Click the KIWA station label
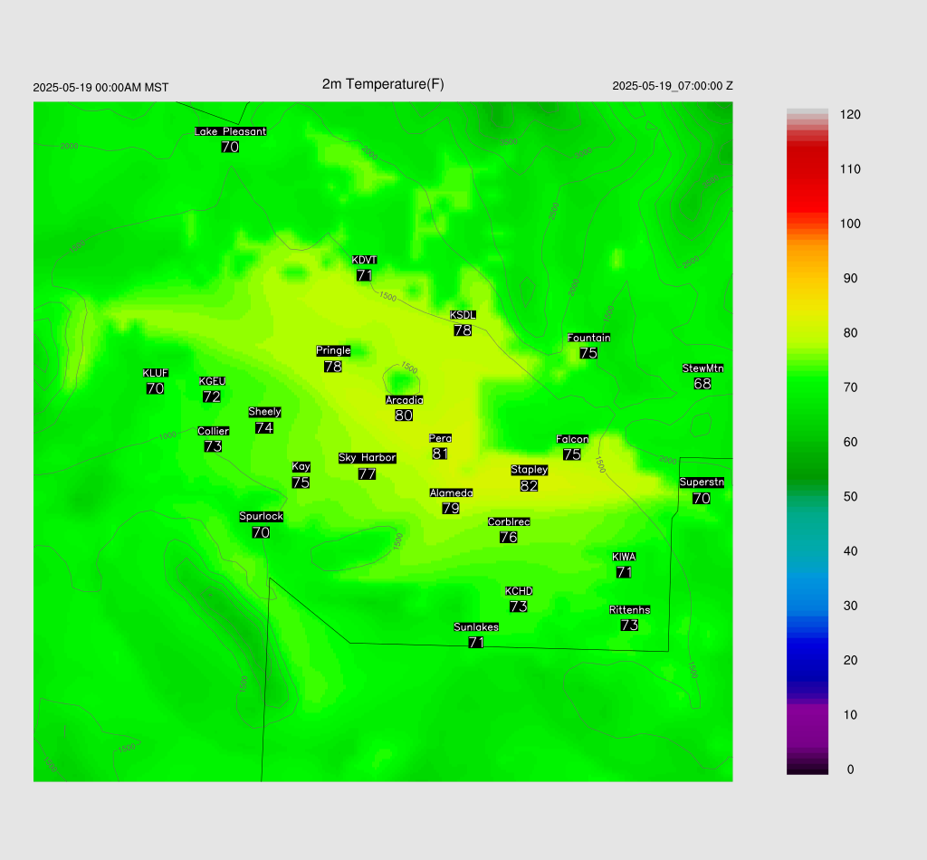 point(625,557)
